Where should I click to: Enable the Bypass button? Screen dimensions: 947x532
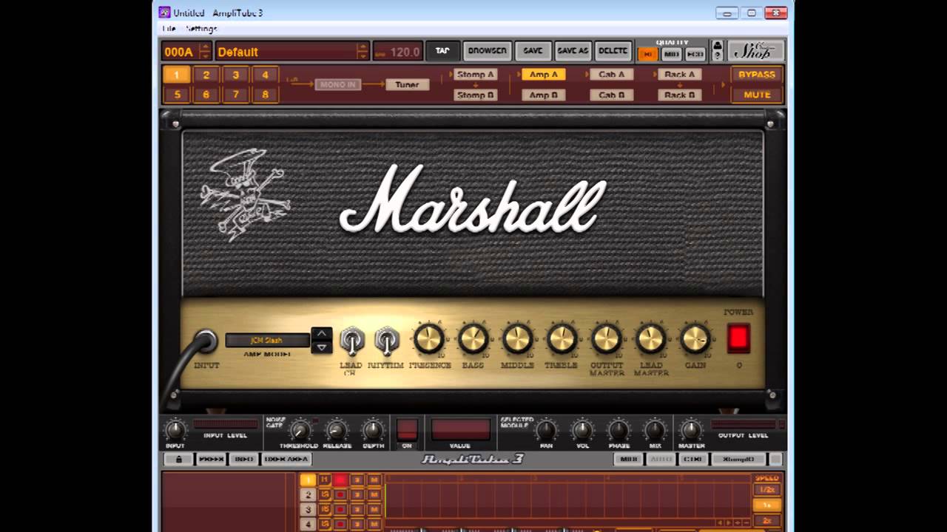point(757,75)
